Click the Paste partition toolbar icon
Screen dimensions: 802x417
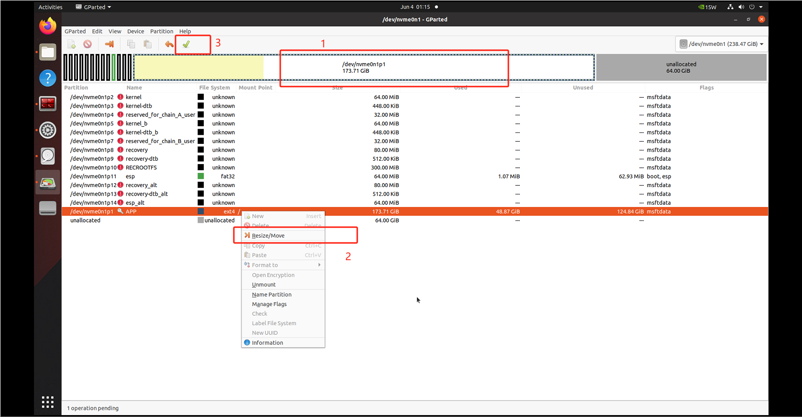pos(148,44)
